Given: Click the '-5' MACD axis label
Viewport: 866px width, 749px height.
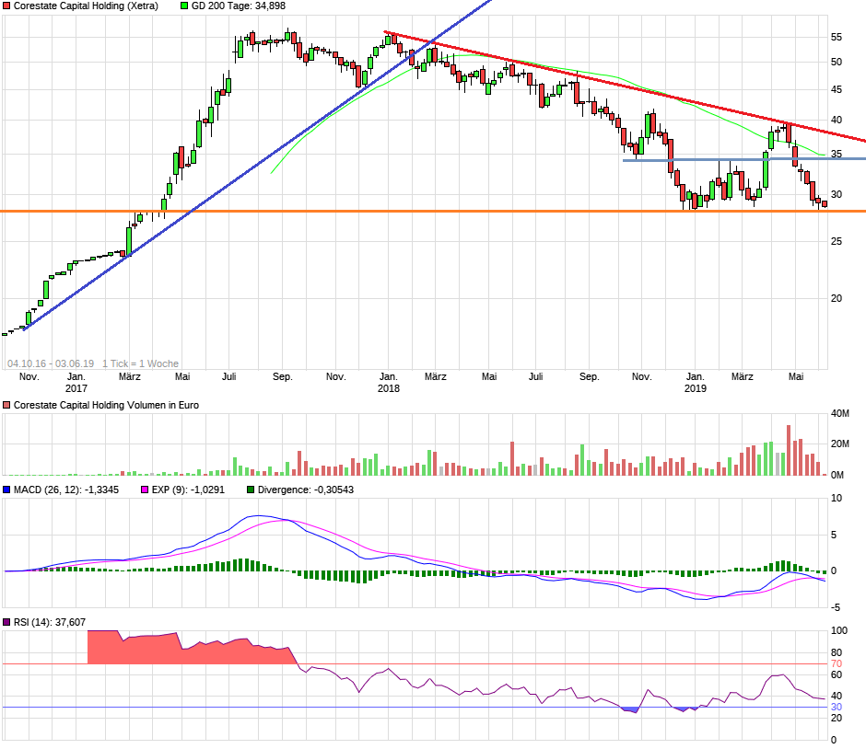Looking at the screenshot, I should [x=837, y=607].
